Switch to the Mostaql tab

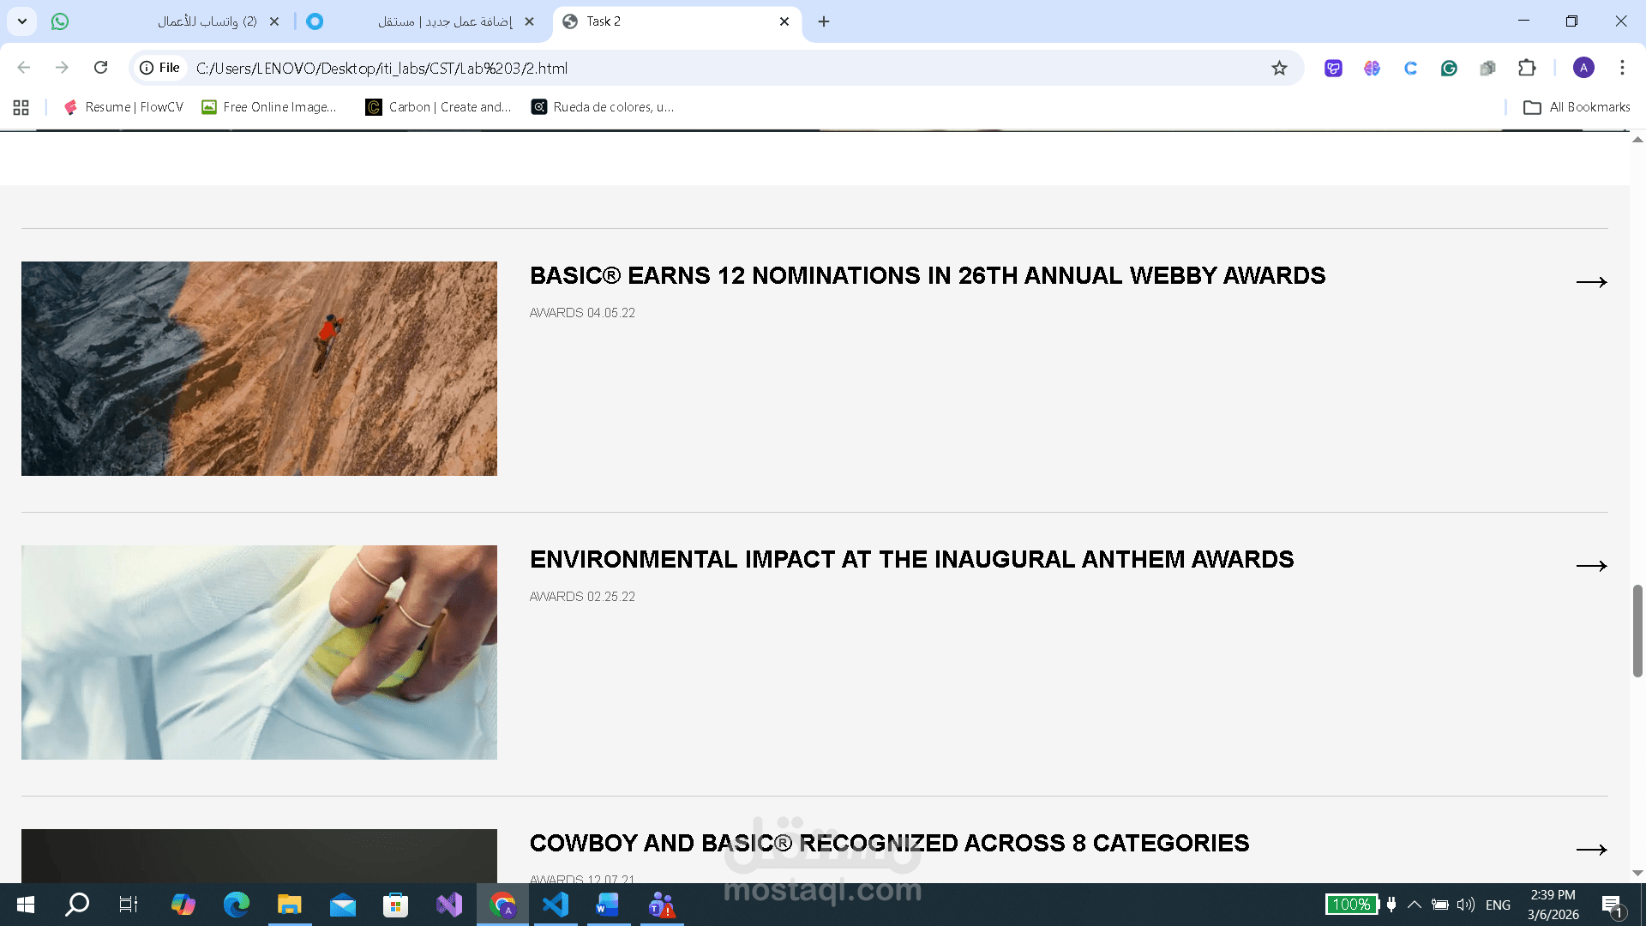[444, 21]
